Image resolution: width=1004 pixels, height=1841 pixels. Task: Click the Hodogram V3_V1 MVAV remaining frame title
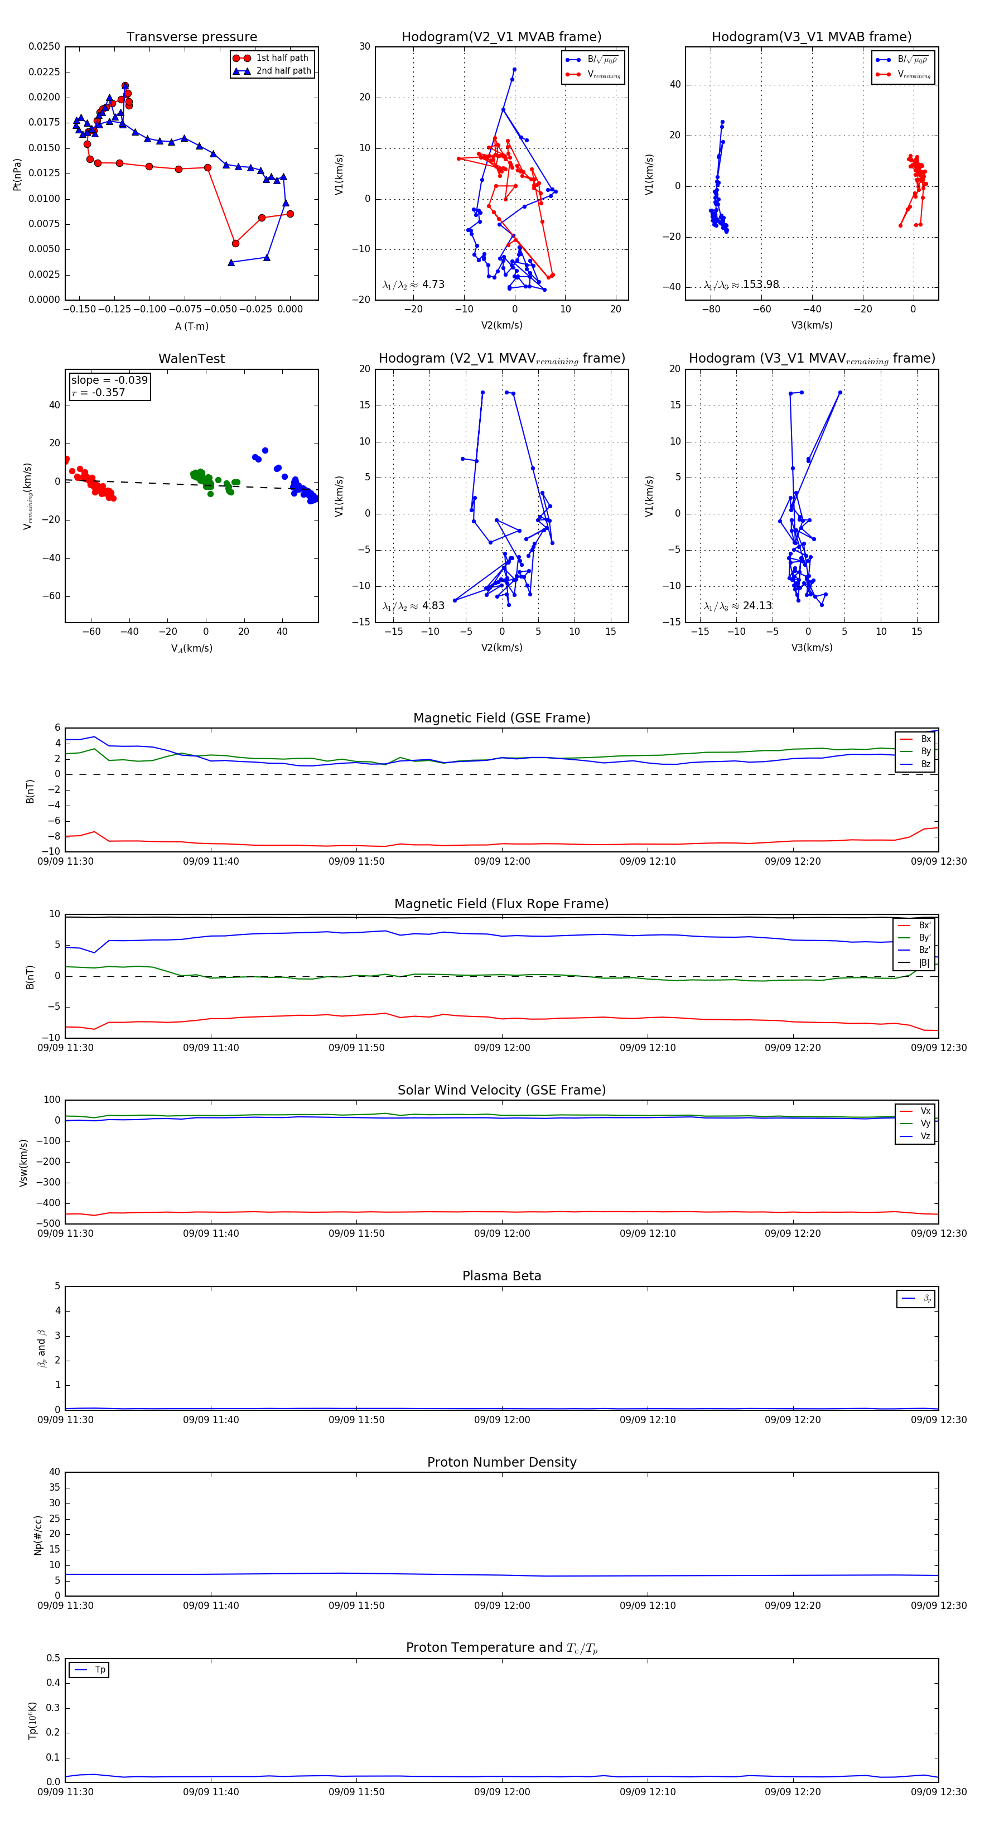pos(812,359)
